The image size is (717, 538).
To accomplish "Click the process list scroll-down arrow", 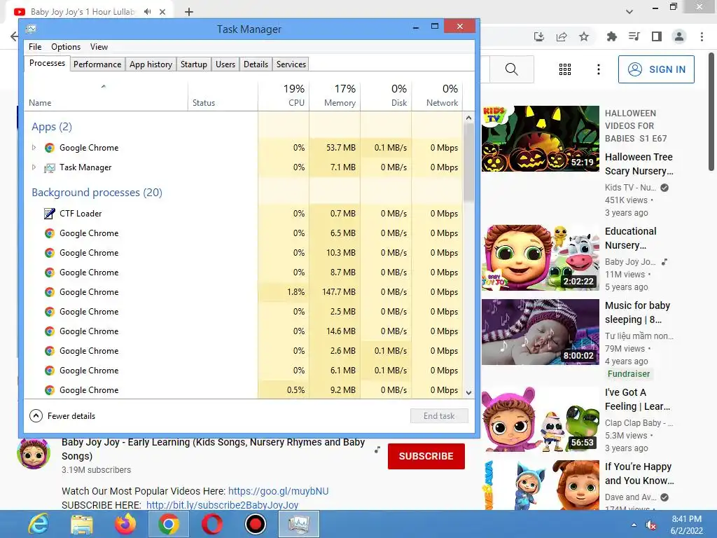I will point(468,392).
